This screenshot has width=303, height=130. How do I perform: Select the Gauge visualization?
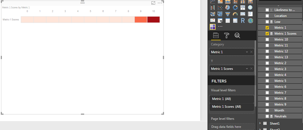(235, 14)
